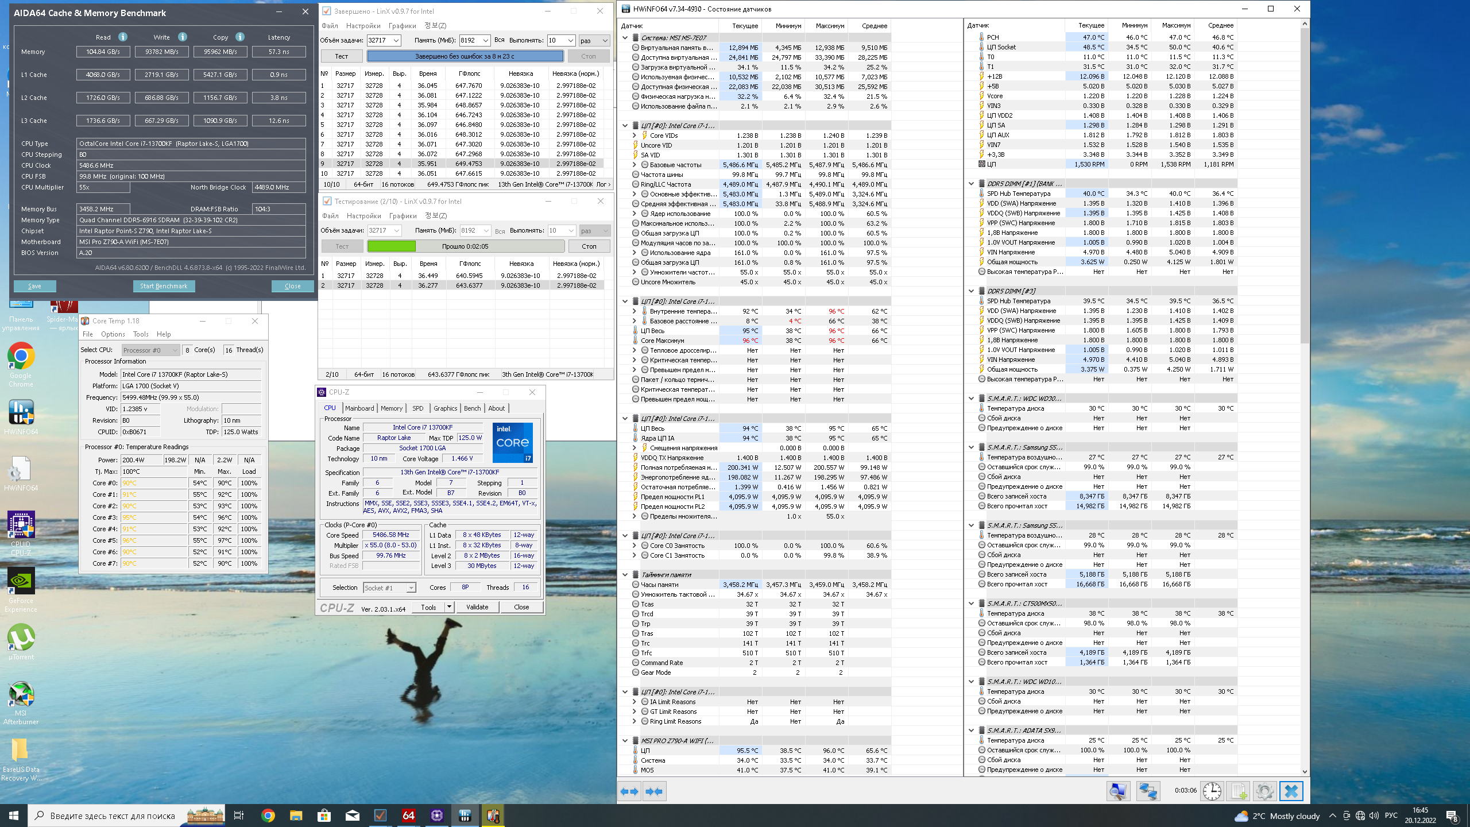Collapse DDR5 DIMM [#3] sensor group
1470x827 pixels.
pos(971,291)
